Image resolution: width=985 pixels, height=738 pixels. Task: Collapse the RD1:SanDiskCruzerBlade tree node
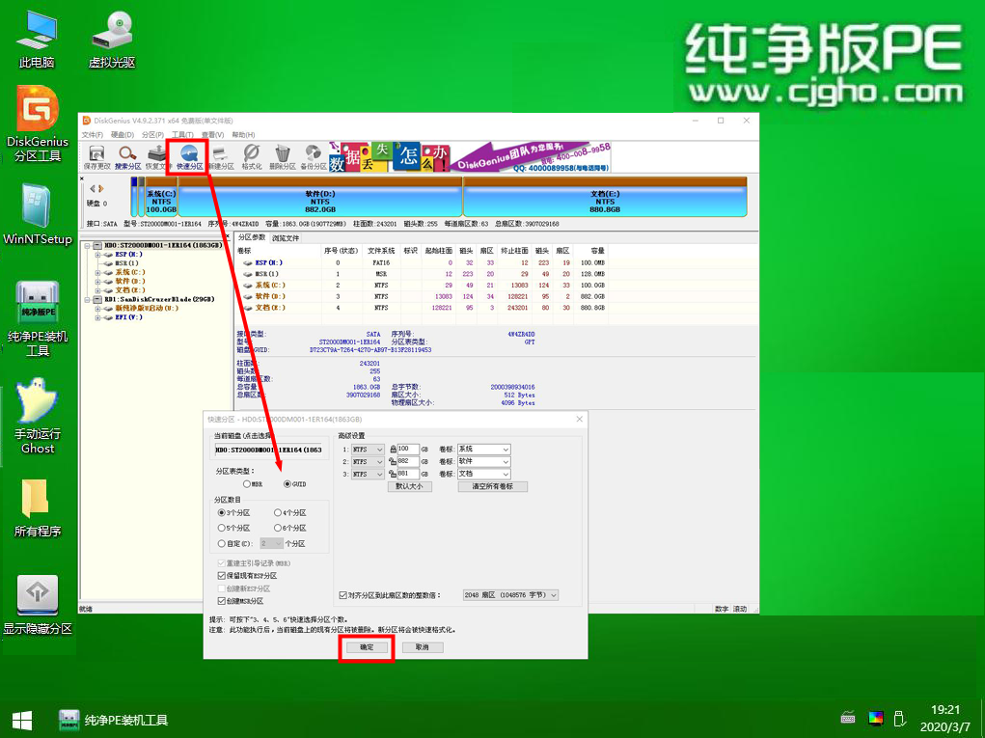click(x=88, y=300)
